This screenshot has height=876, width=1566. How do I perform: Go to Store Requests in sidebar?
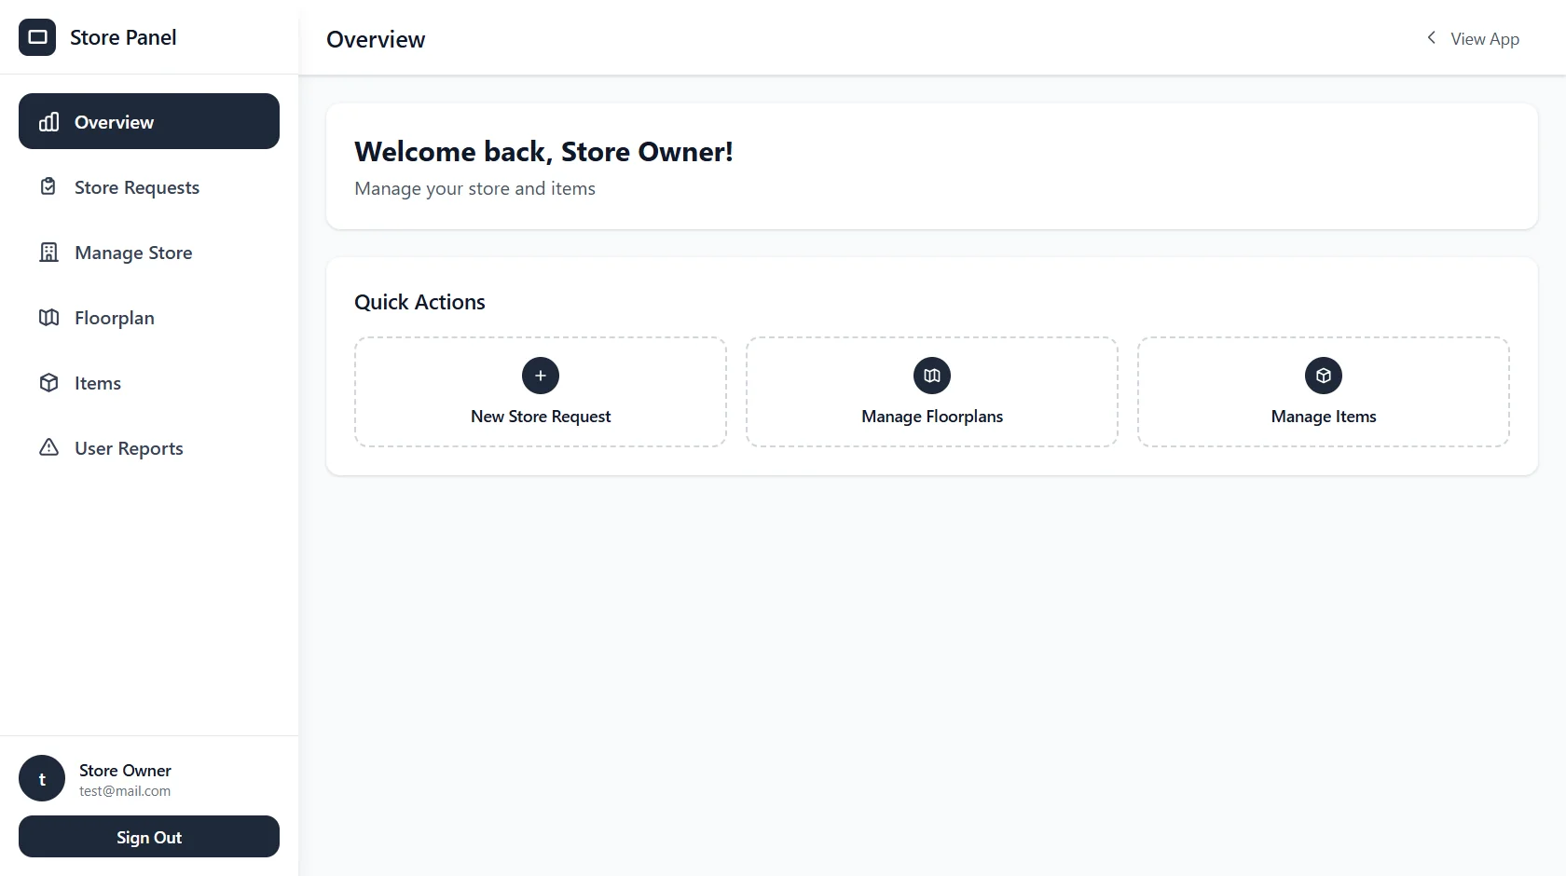[x=149, y=186]
